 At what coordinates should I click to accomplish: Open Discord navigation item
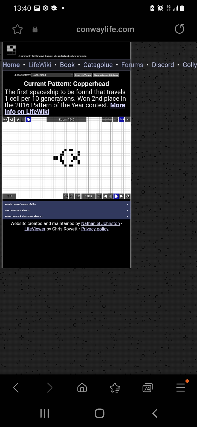[x=163, y=65]
